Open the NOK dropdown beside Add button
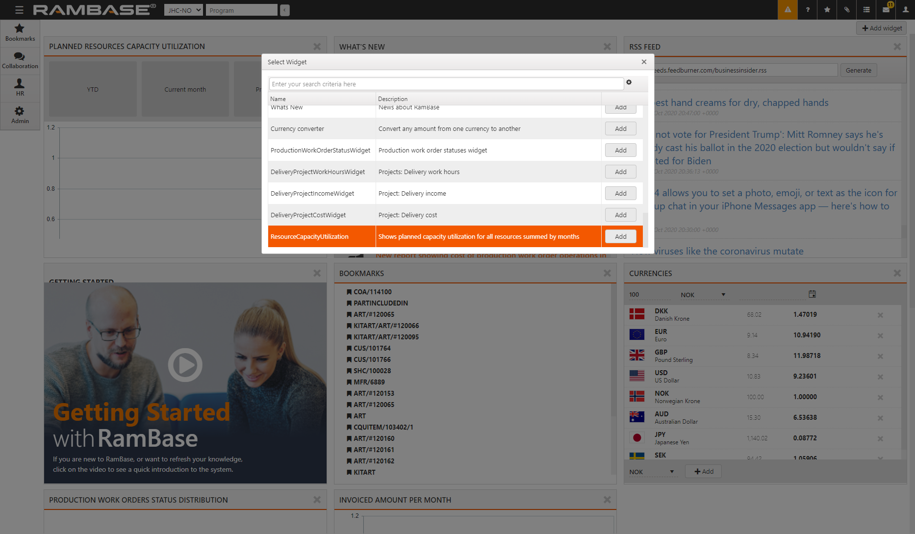 [x=652, y=472]
